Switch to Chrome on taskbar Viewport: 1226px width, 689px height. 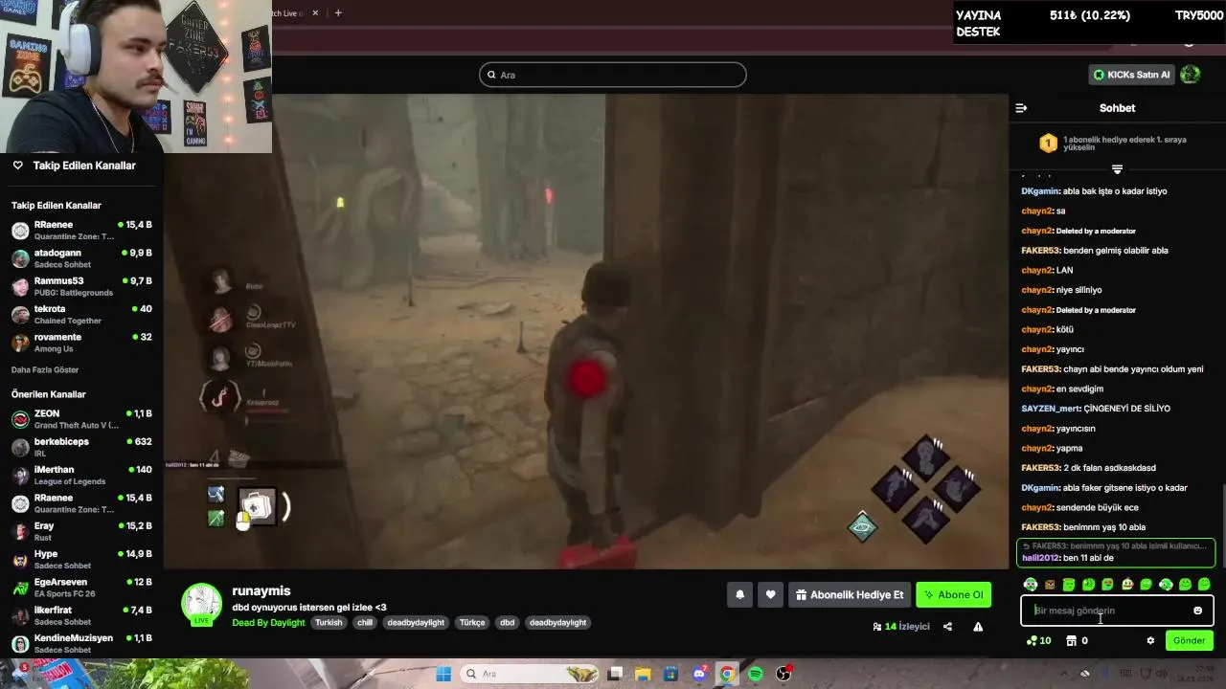point(727,674)
